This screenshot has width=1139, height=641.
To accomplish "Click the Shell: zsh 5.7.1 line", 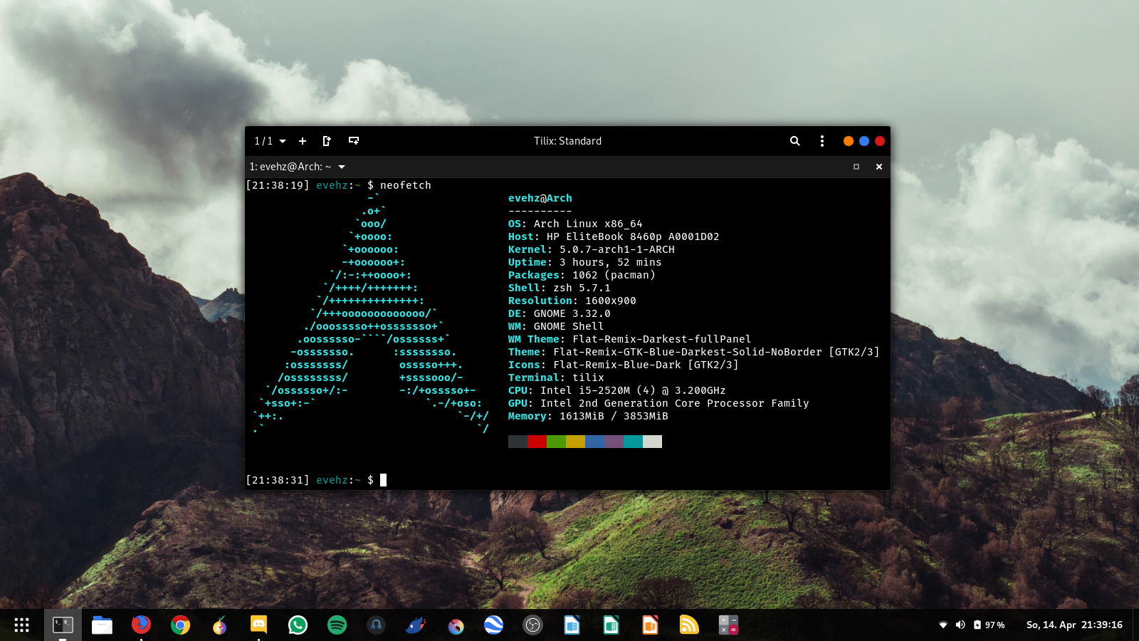I will click(x=560, y=288).
